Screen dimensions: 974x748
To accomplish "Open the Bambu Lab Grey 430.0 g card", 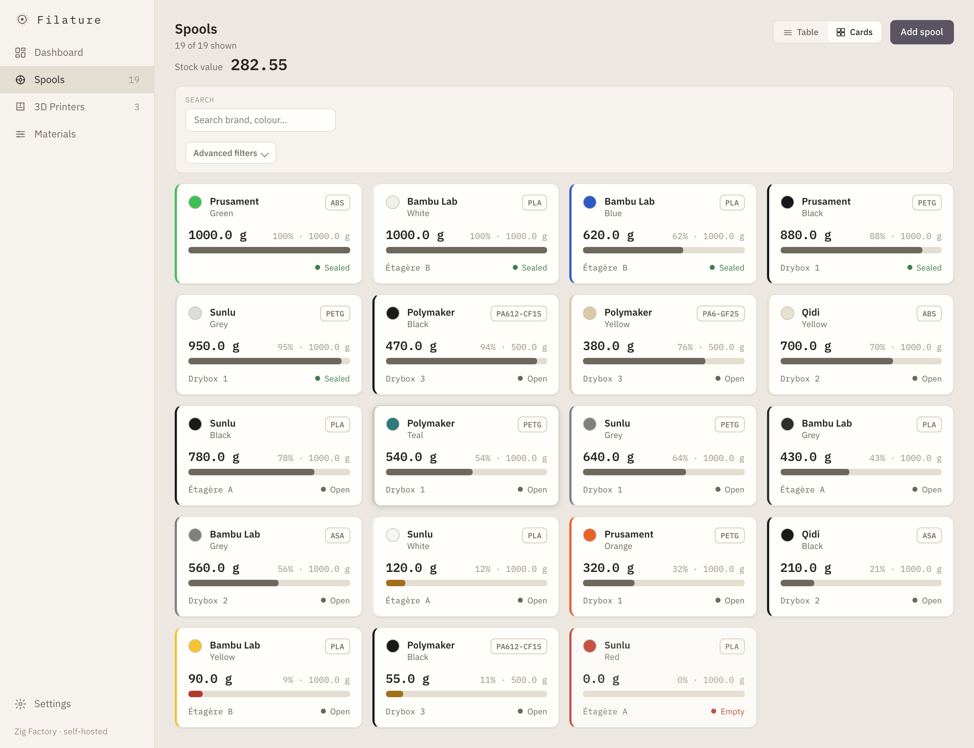I will (x=860, y=456).
